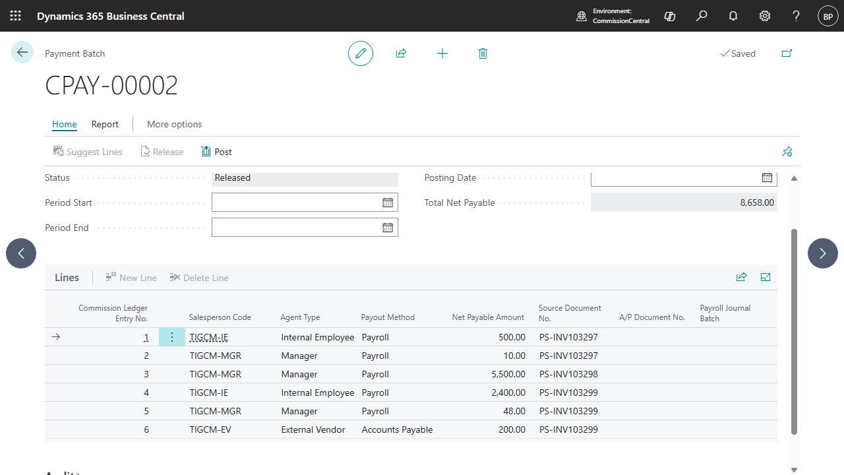Screen dimensions: 844x475
Task: Open More options menu
Action: click(x=175, y=124)
